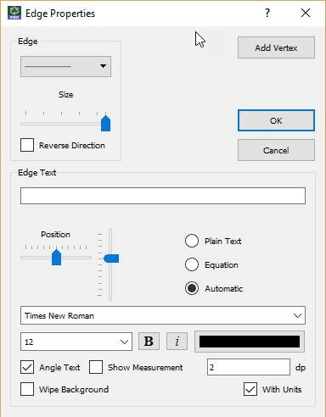Close the Edge Properties dialog
326x417 pixels.
(306, 13)
